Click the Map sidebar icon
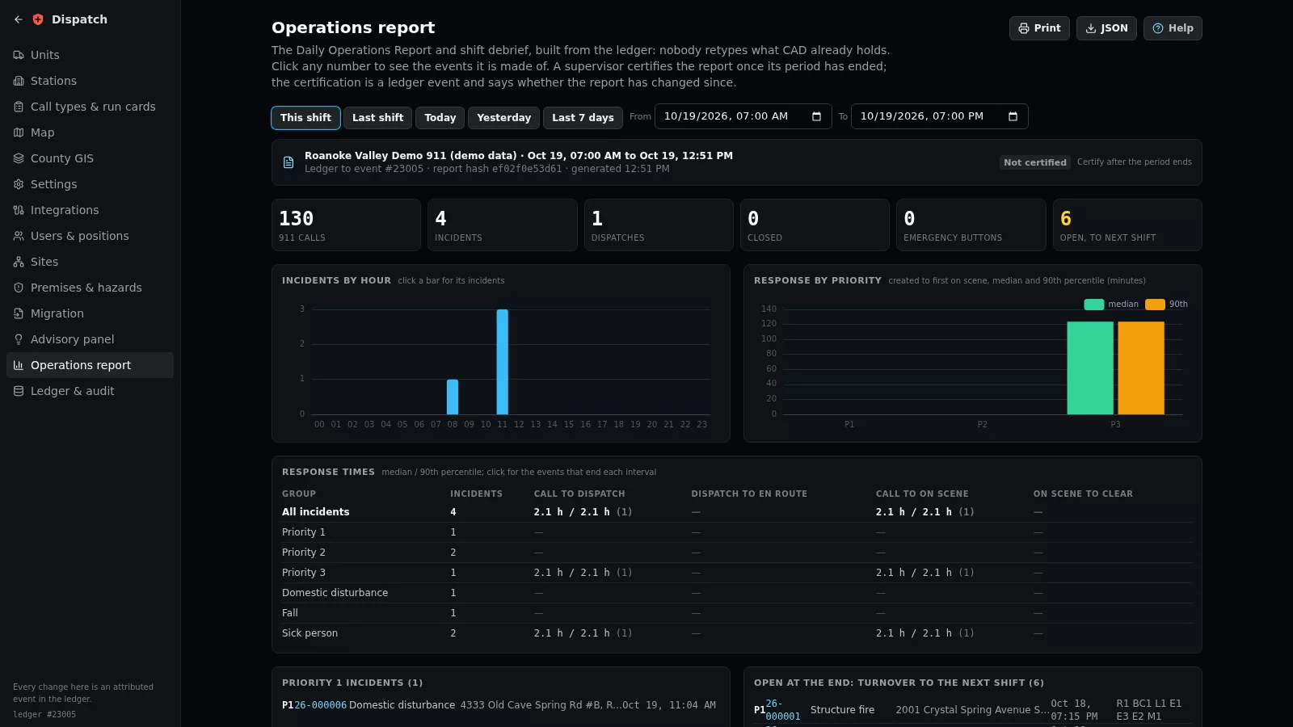The width and height of the screenshot is (1293, 727). tap(19, 132)
